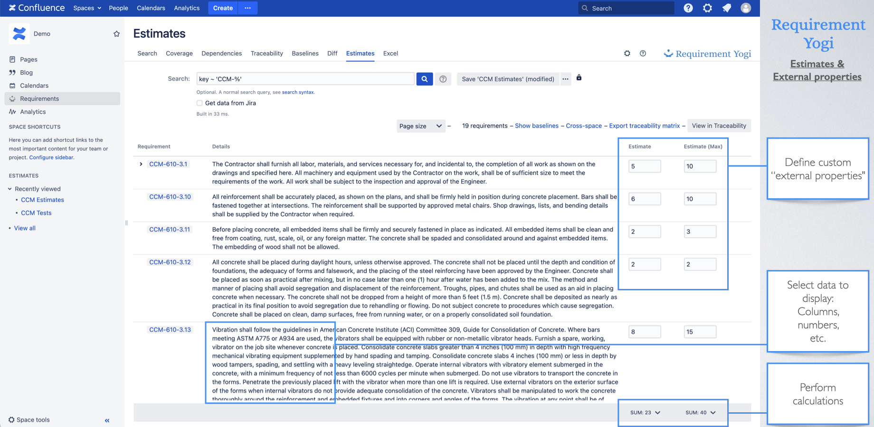
Task: Click the Estimate field for CCM-610-3.10
Action: click(x=644, y=199)
